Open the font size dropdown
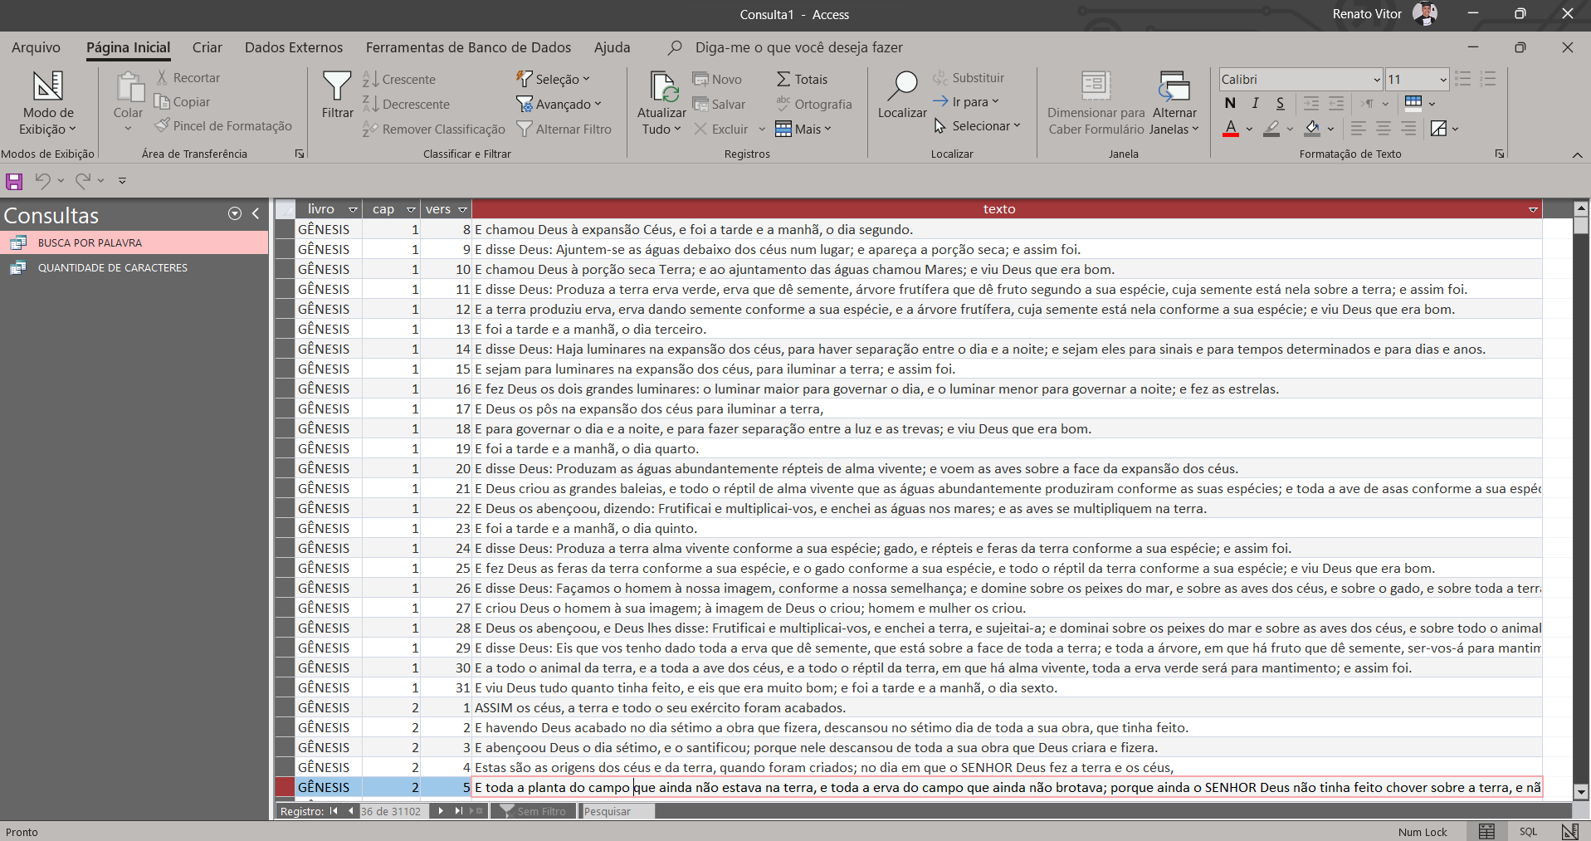Viewport: 1591px width, 841px height. click(x=1443, y=80)
